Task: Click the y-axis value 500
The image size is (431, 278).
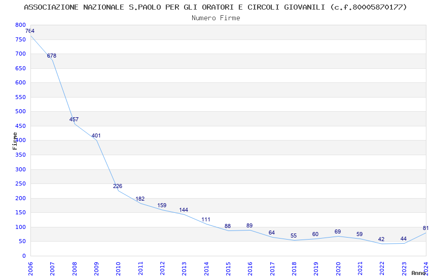Action: 21,111
